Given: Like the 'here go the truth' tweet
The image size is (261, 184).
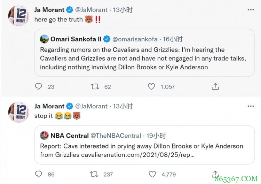Looking at the screenshot, I should pos(152,86).
